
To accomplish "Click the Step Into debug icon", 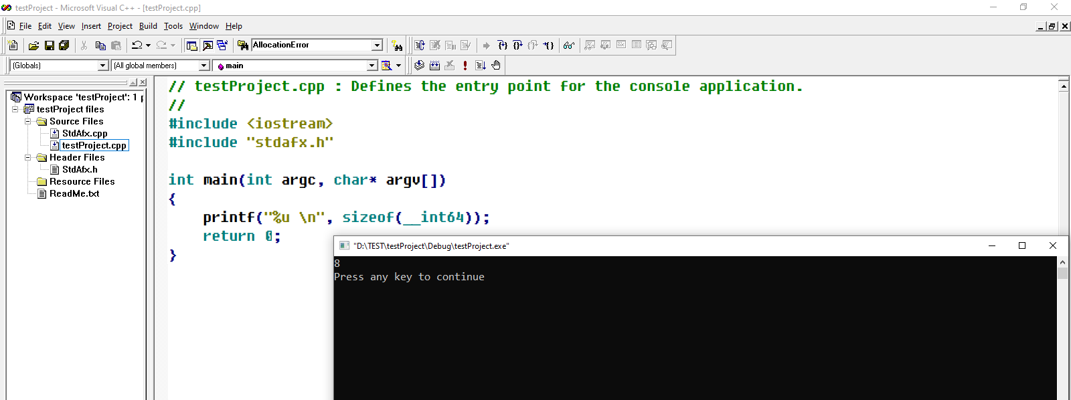I will tap(503, 45).
